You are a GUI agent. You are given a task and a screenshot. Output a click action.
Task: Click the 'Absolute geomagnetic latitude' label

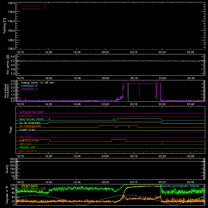(180, 186)
